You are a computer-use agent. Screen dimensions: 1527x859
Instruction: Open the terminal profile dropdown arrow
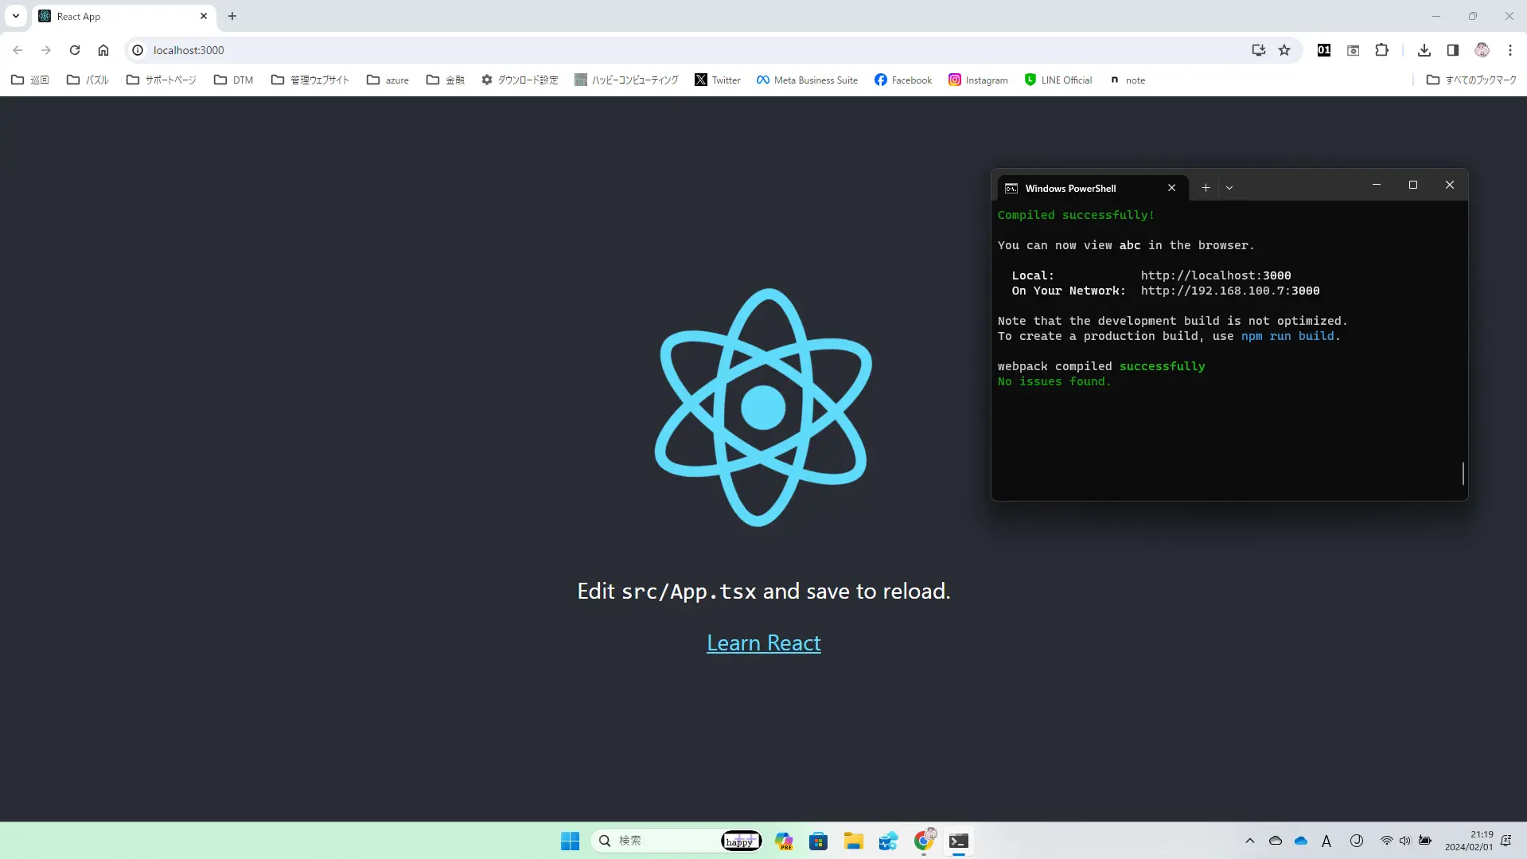pos(1229,188)
